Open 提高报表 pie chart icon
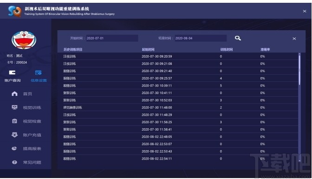The image size is (312, 179). [x=14, y=148]
